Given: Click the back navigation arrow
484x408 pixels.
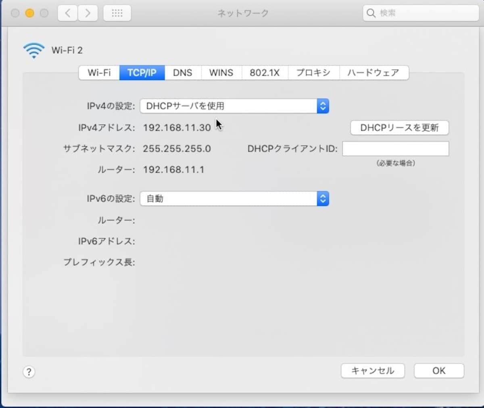Looking at the screenshot, I should pos(68,13).
